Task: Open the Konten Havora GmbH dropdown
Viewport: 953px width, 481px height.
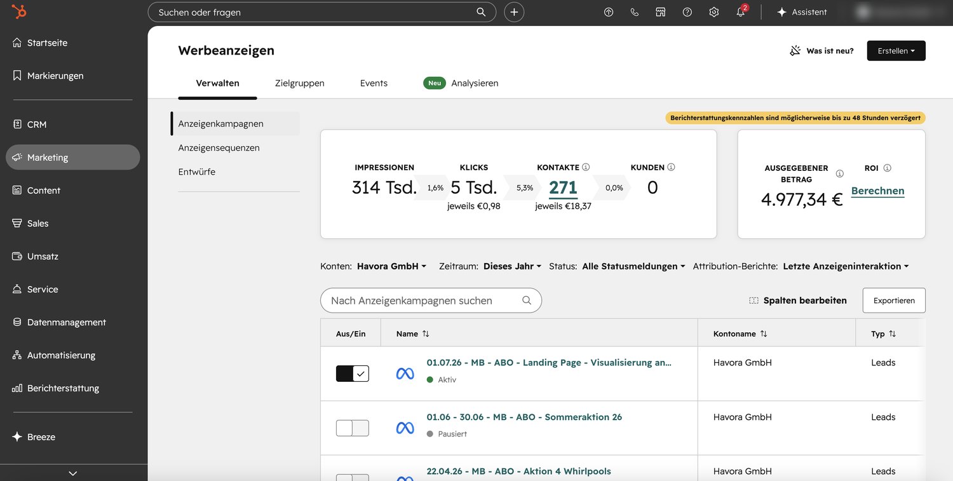Action: click(x=391, y=266)
